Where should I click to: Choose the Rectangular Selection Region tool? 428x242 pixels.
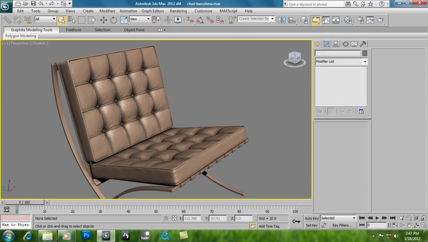[82, 20]
